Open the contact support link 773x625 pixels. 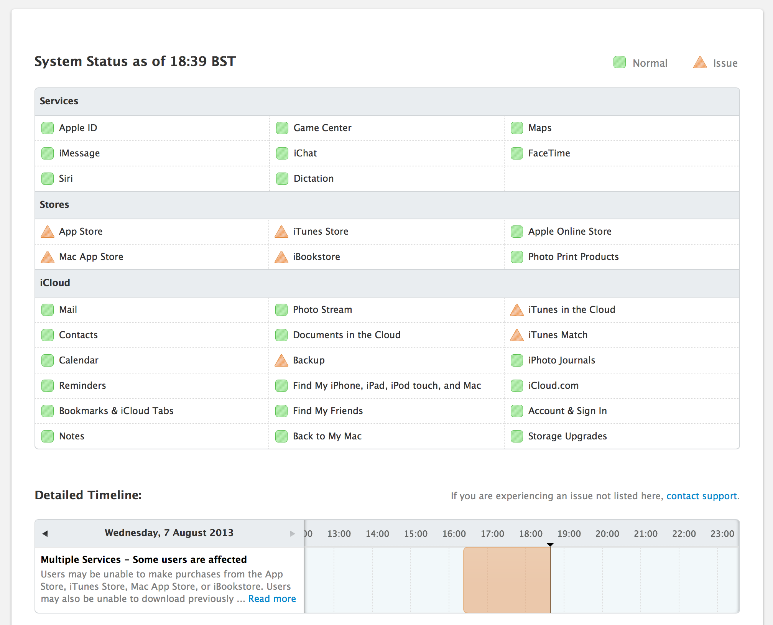(x=702, y=496)
